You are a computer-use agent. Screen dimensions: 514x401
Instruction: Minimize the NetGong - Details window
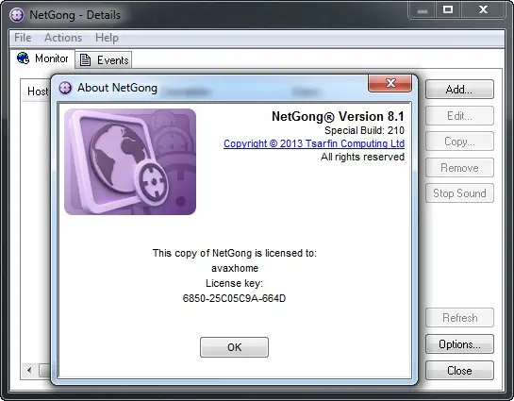(423, 10)
